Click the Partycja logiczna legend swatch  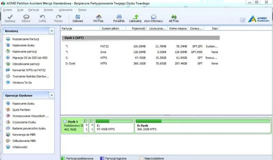point(102,158)
